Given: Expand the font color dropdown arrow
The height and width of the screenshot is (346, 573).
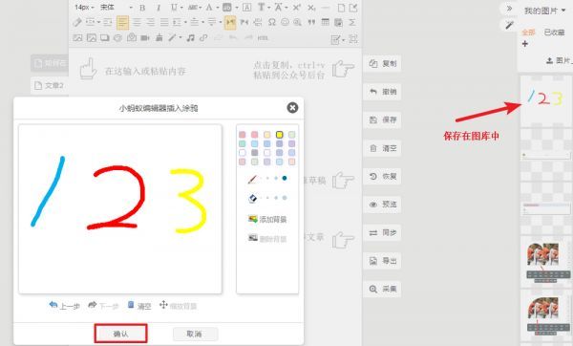Looking at the screenshot, I should tap(218, 8).
